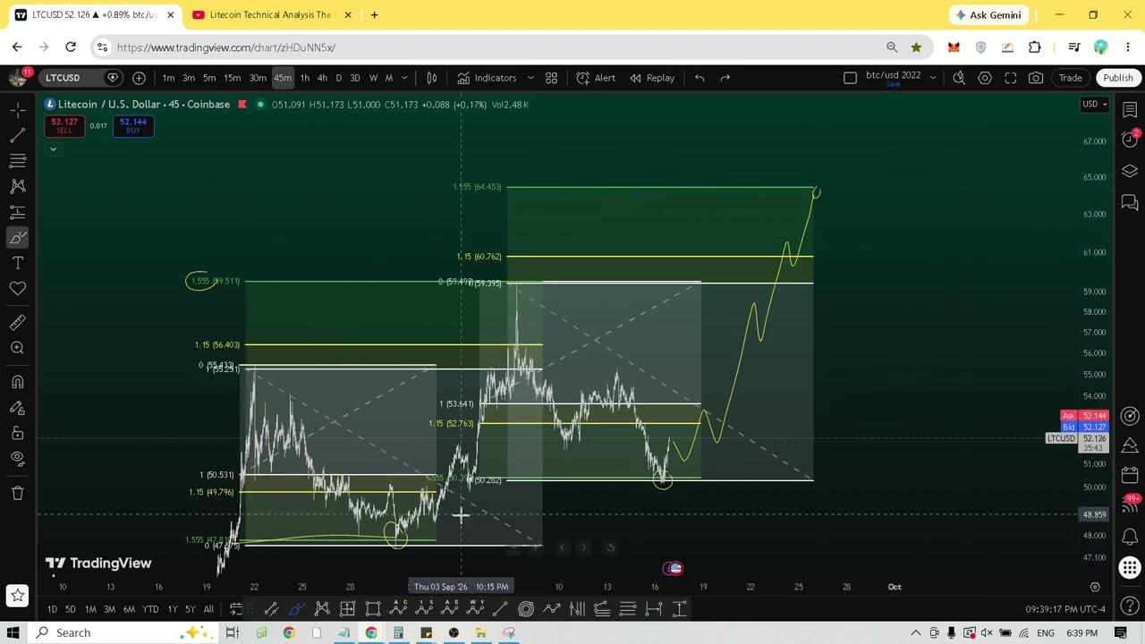Select the 45m timeframe
The image size is (1145, 644).
point(282,78)
